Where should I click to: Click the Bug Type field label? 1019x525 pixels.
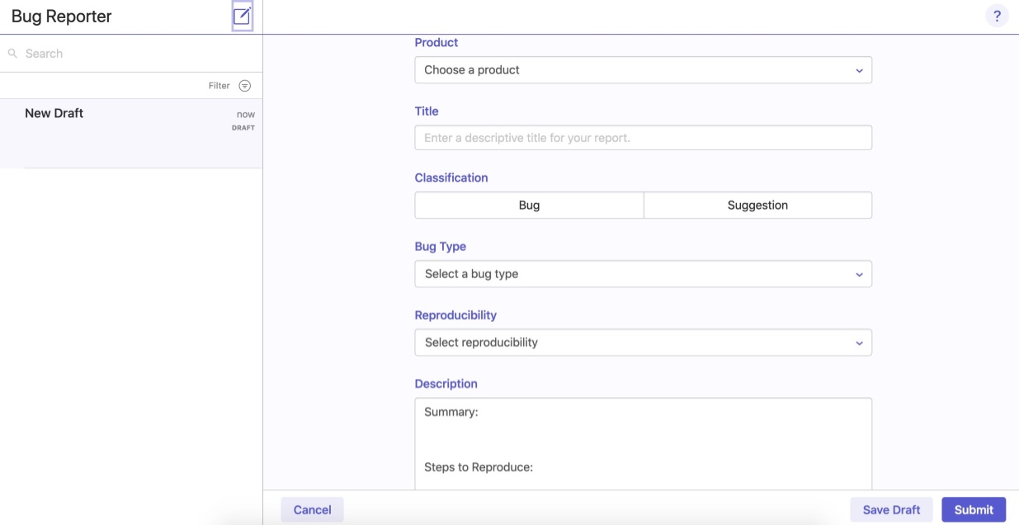[441, 247]
